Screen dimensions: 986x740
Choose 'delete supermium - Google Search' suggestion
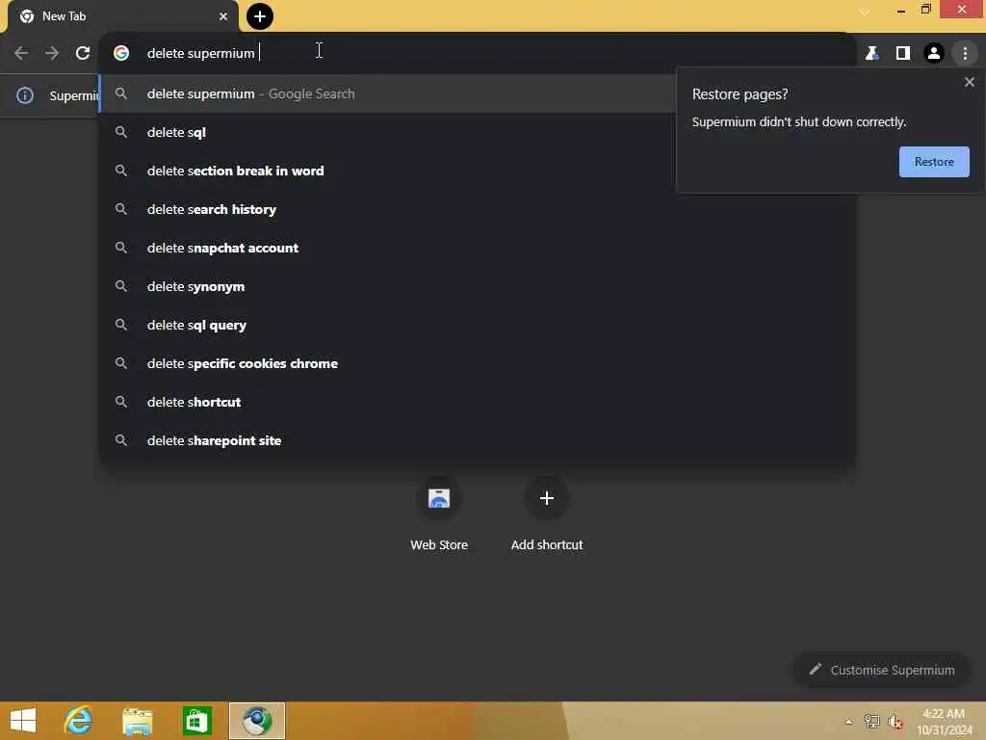click(x=388, y=93)
